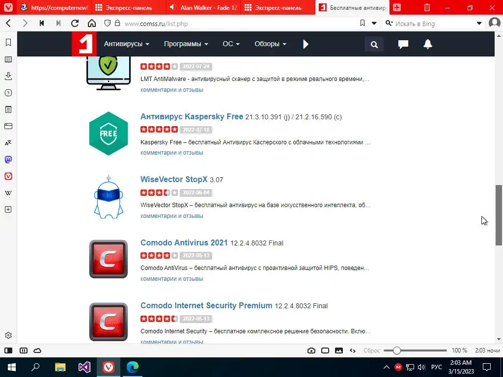Go to the home page icon
The image size is (503, 377).
pyautogui.click(x=92, y=23)
